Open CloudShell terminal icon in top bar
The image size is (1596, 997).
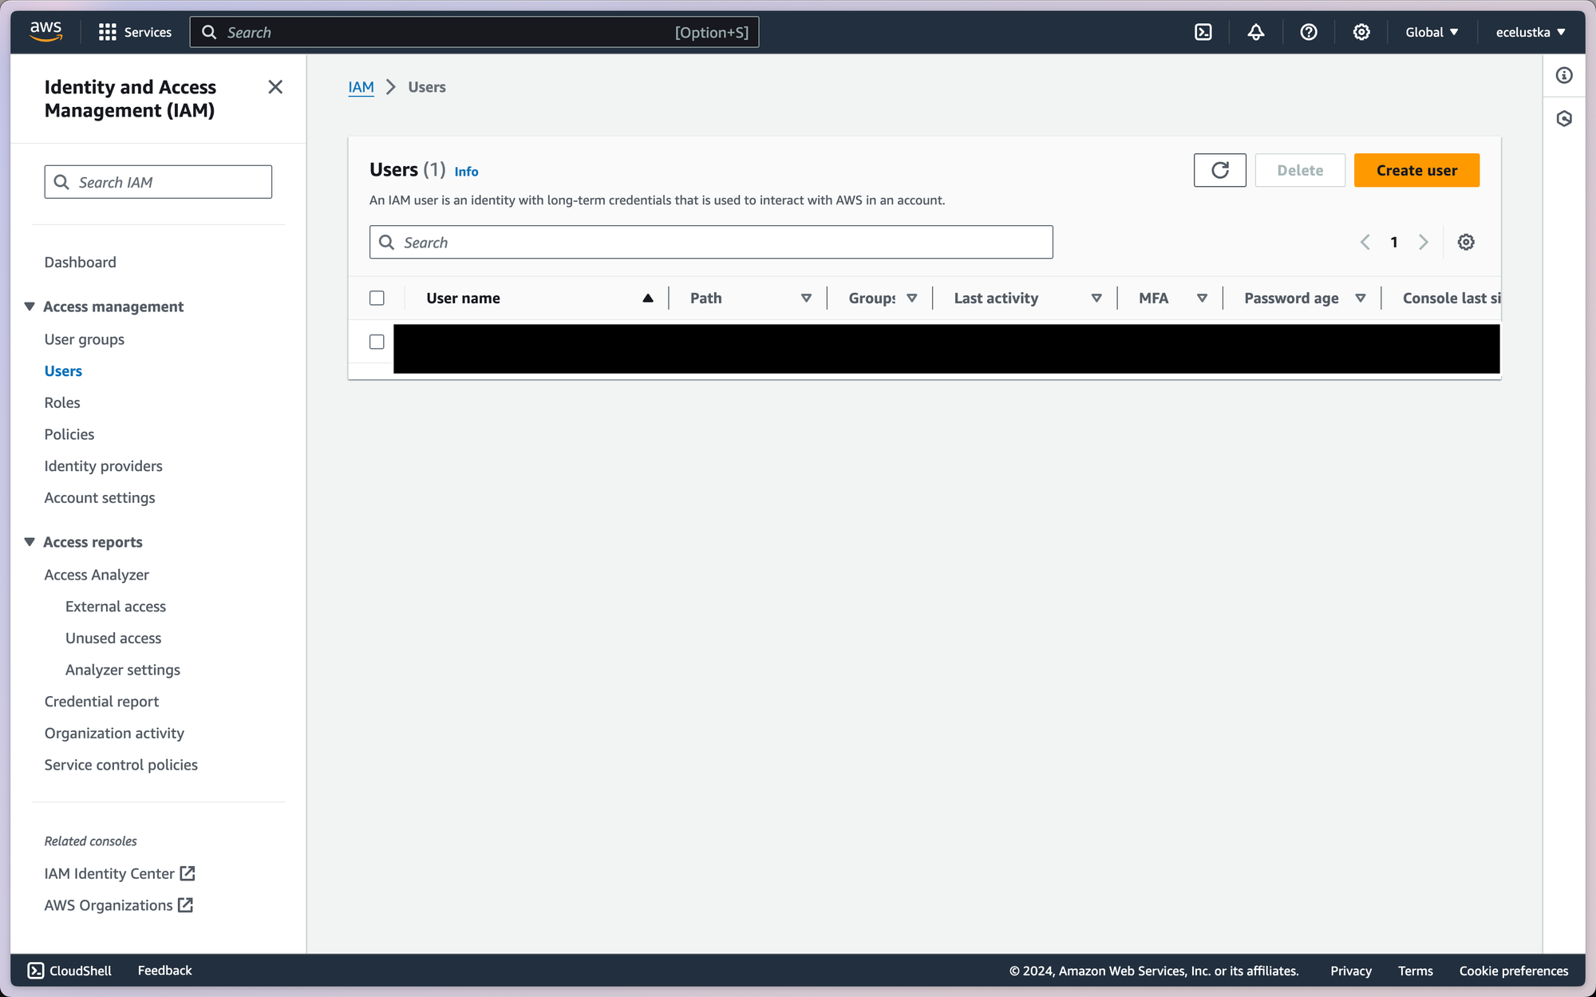(x=1203, y=32)
